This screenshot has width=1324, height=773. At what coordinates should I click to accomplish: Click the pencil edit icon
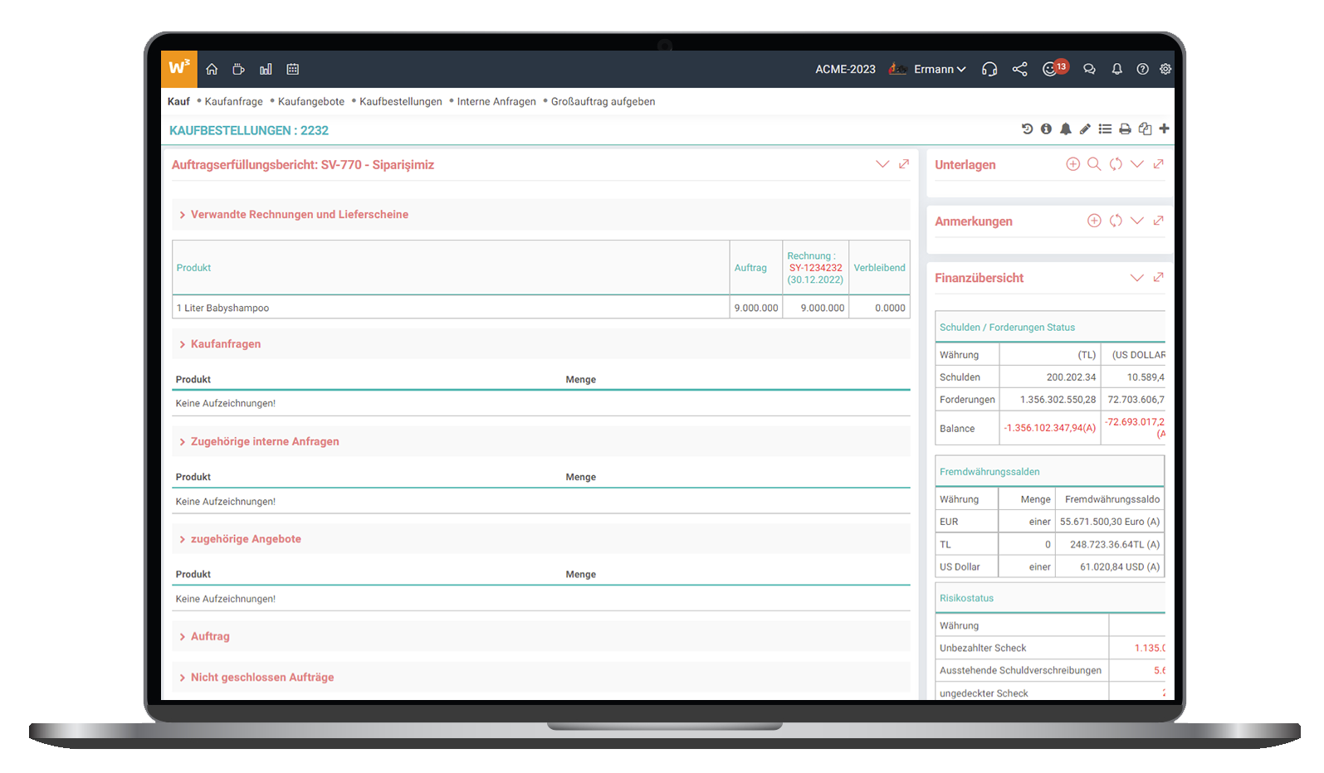click(x=1085, y=129)
